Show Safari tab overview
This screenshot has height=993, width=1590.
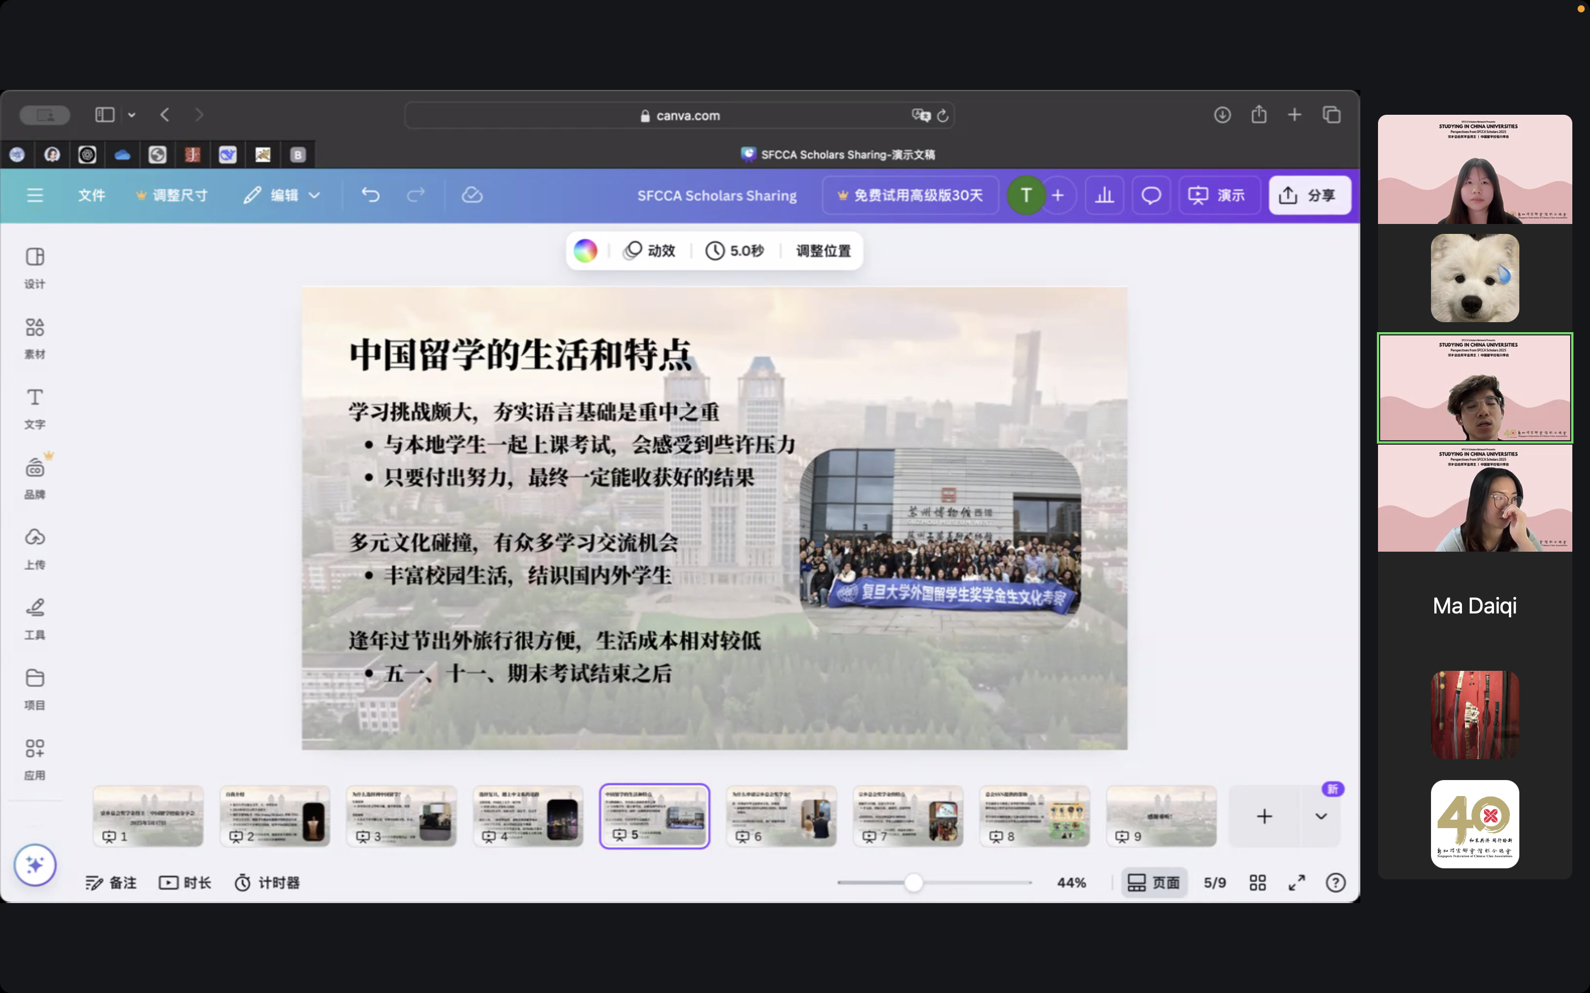[1332, 115]
